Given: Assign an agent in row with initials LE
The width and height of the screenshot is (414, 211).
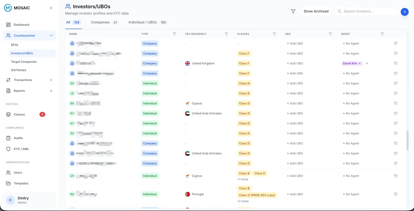Looking at the screenshot, I should click(x=351, y=93).
